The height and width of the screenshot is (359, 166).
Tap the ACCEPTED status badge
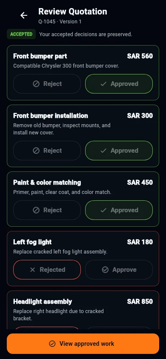21,34
